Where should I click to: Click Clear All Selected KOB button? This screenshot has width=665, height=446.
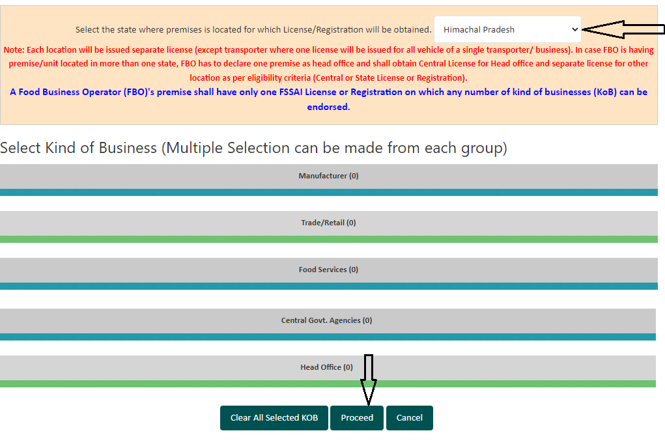point(274,418)
